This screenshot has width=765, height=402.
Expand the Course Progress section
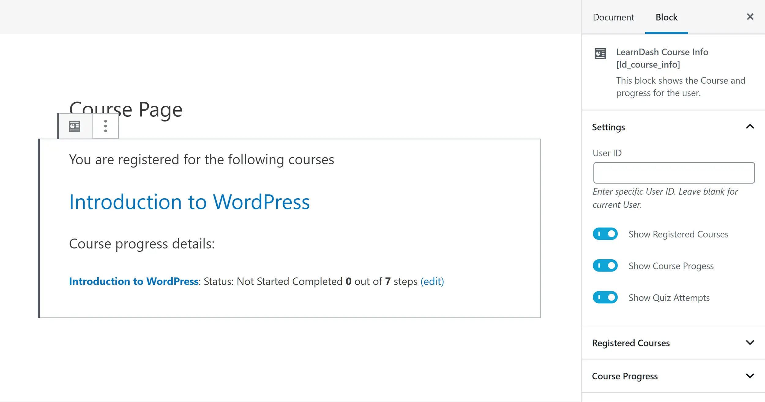point(750,376)
